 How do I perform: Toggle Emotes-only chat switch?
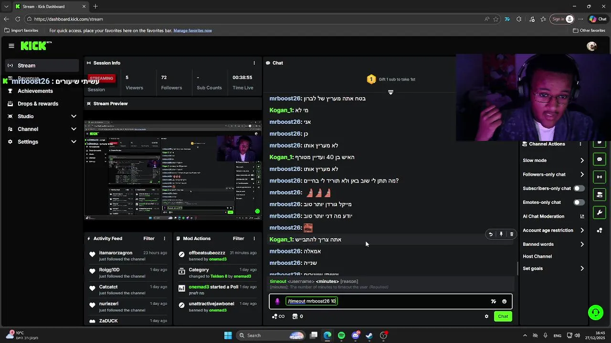(x=579, y=202)
